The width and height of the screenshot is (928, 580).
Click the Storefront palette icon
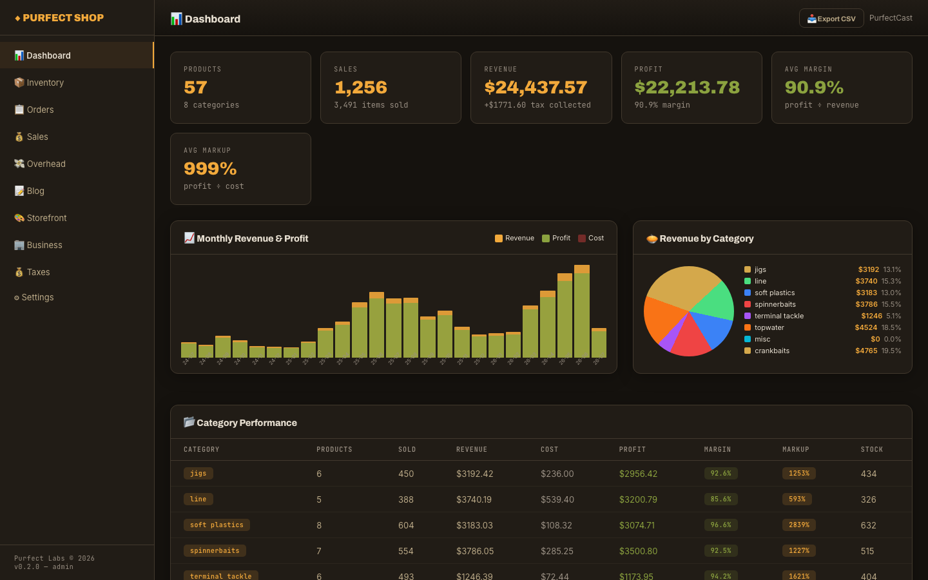pyautogui.click(x=19, y=218)
